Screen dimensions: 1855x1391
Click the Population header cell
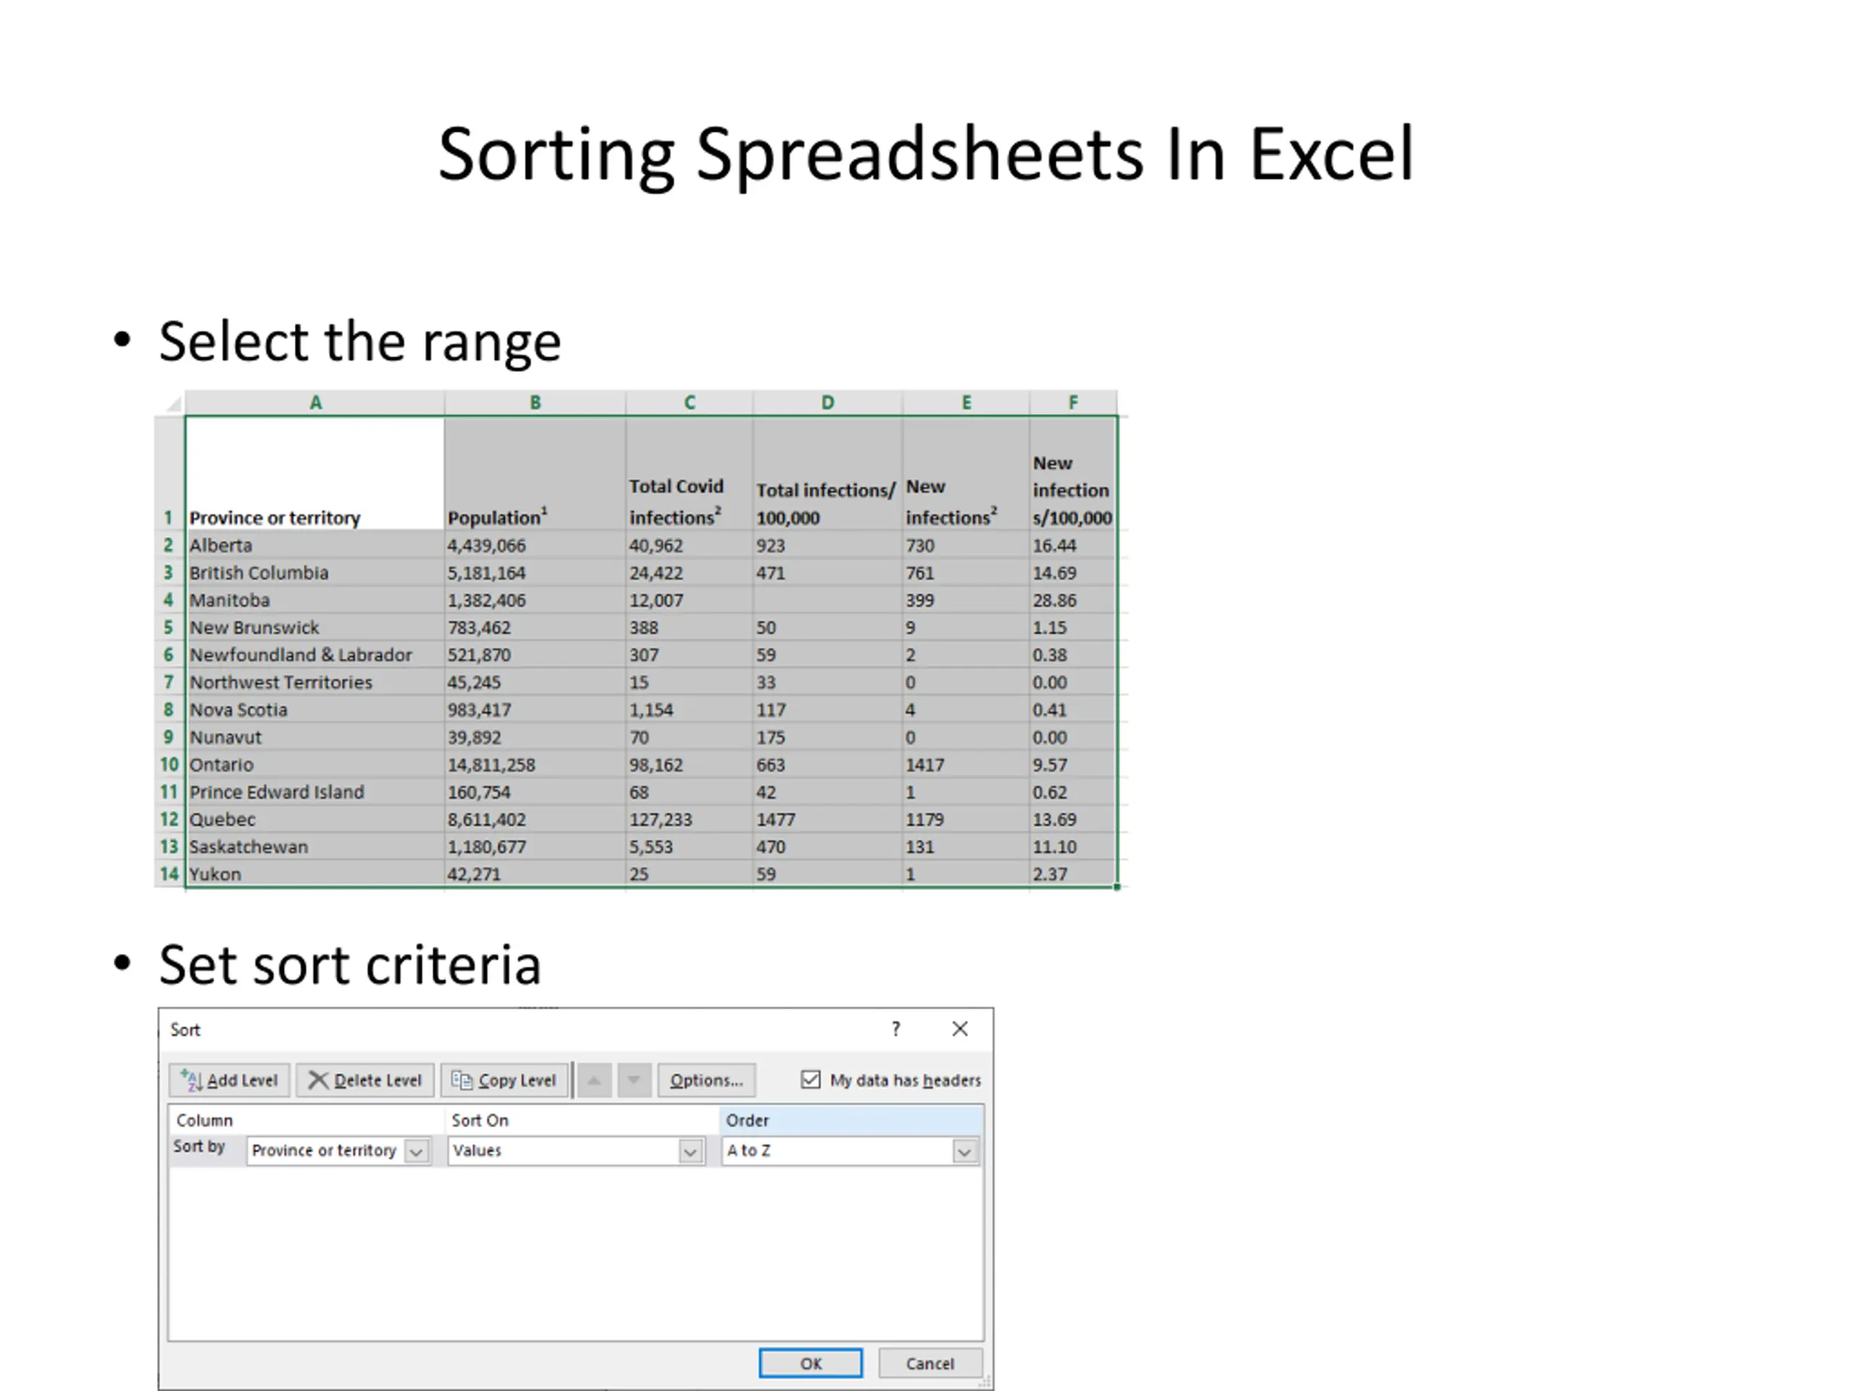click(x=535, y=474)
